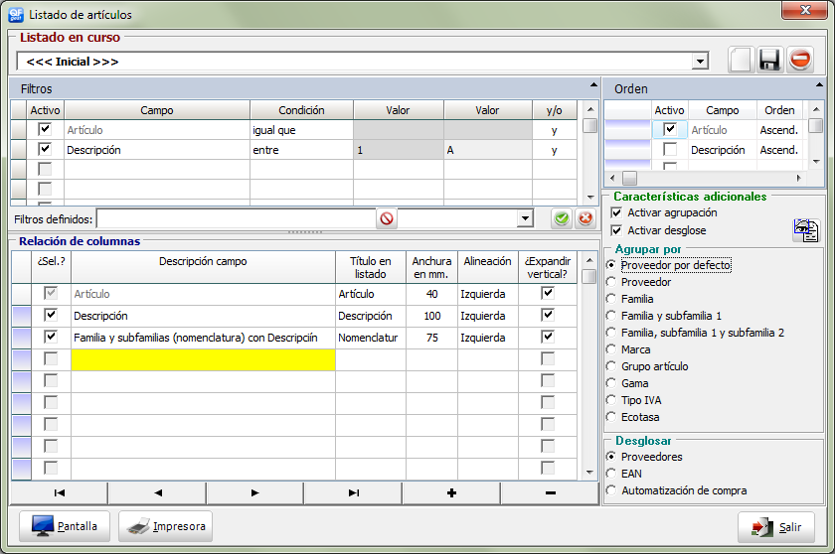This screenshot has width=835, height=554.
Task: Toggle Expandir vertical for the Descripción column
Action: click(x=548, y=315)
